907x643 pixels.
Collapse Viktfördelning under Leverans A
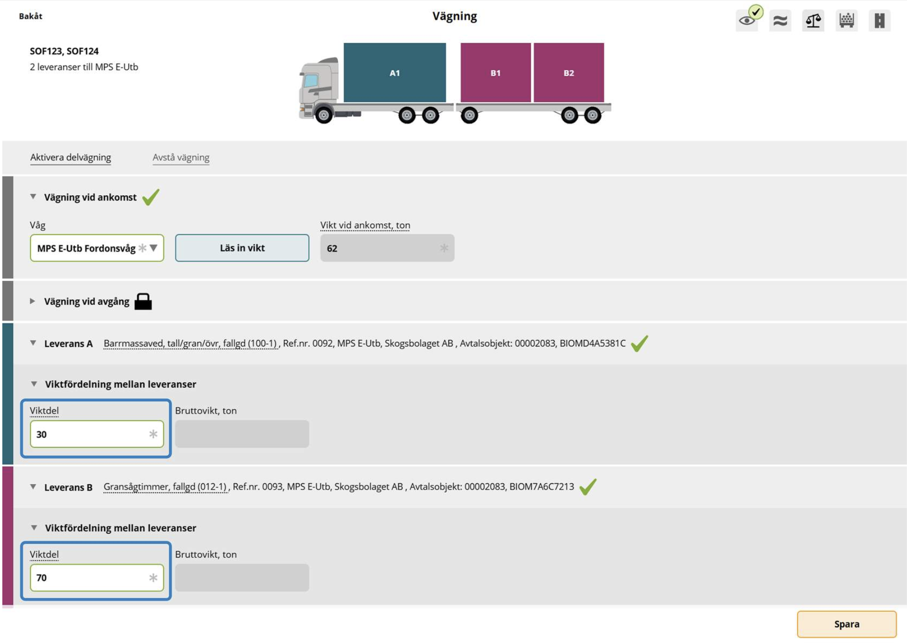click(x=34, y=384)
